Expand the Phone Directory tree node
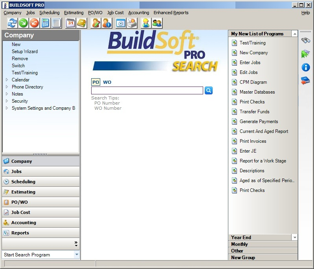Image resolution: width=314 pixels, height=269 pixels. pos(7,87)
